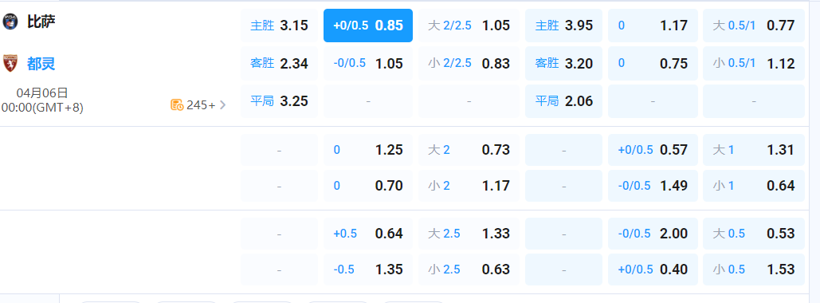
Task: Choose 小 2 at odds 1.17
Action: [469, 185]
